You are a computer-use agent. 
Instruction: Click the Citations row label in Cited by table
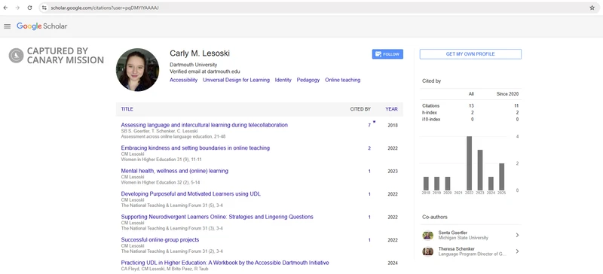430,105
